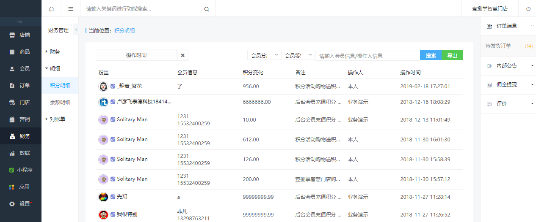Select 积分明细 submenu item
536x222 pixels.
point(60,85)
